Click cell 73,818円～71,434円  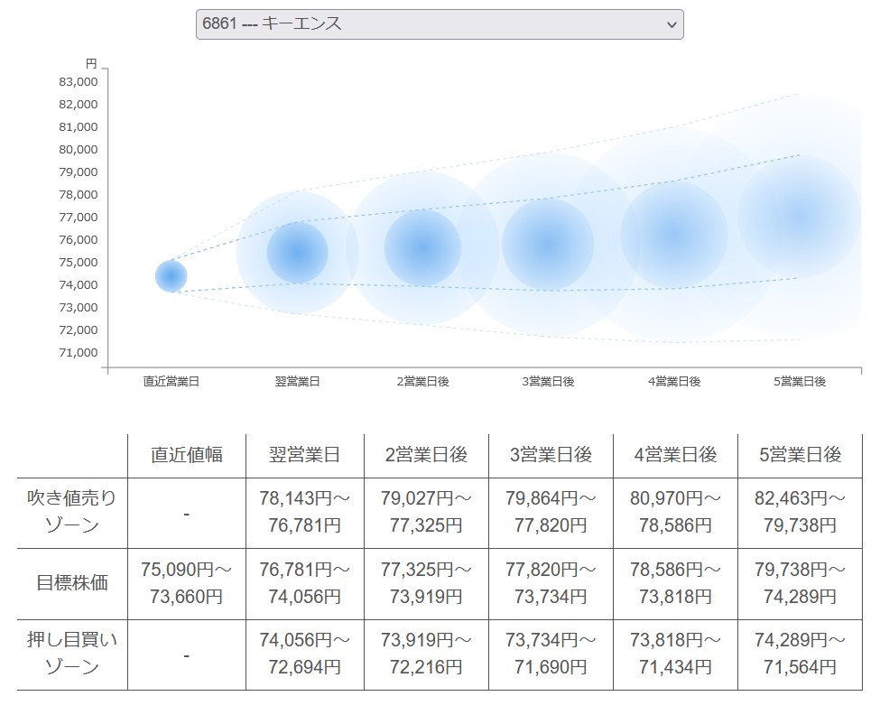(675, 654)
